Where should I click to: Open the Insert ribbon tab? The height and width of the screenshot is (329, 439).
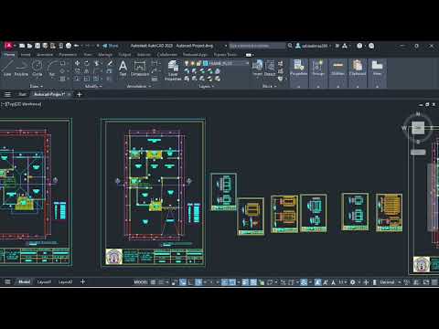pos(26,55)
